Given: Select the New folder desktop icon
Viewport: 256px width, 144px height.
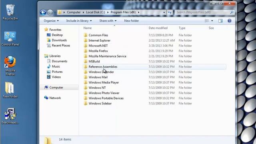Looking at the screenshot, I should point(10,90).
